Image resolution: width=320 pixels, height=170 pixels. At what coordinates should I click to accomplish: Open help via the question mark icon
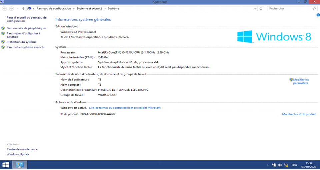[x=318, y=15]
